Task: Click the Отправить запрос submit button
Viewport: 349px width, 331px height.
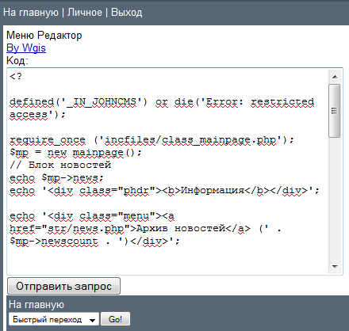Action: tap(63, 286)
